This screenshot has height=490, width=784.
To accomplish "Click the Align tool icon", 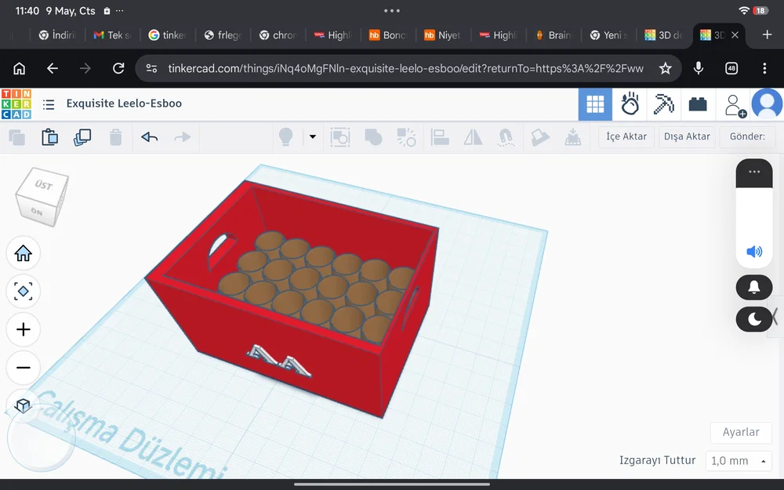I will point(440,137).
